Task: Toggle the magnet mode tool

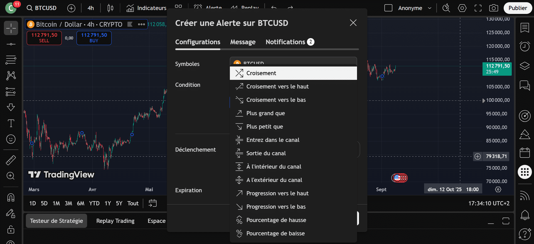Action: click(11, 197)
